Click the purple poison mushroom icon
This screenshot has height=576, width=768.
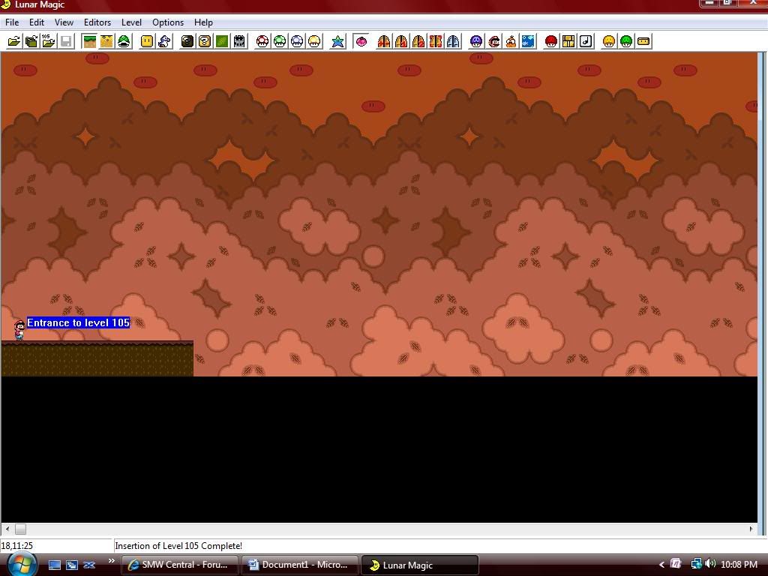(x=476, y=42)
